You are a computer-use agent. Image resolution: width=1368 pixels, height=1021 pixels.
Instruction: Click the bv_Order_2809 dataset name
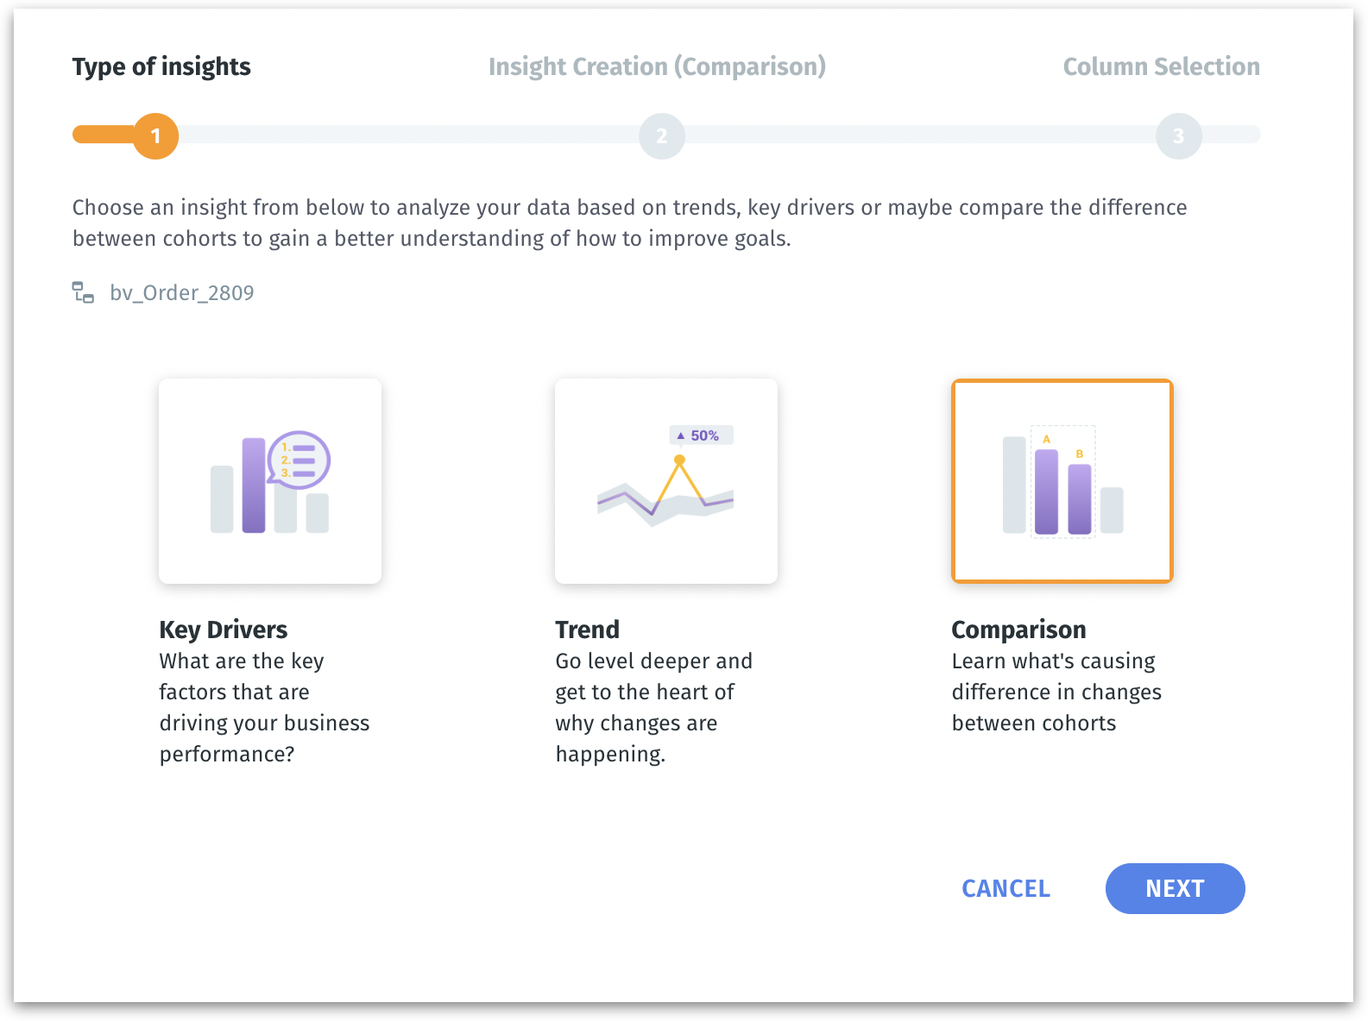182,293
